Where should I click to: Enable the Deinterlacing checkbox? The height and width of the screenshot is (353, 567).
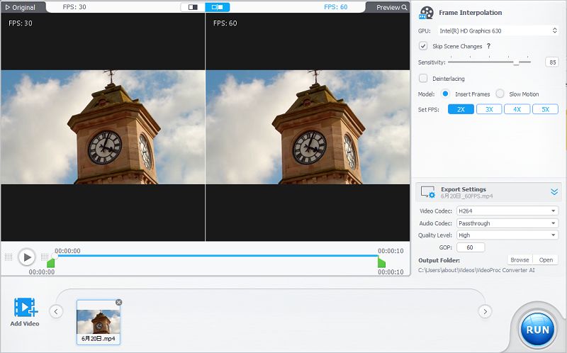tap(423, 78)
